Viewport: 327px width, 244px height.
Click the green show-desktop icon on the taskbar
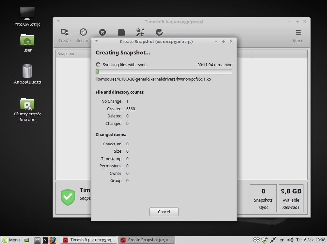pos(26,240)
